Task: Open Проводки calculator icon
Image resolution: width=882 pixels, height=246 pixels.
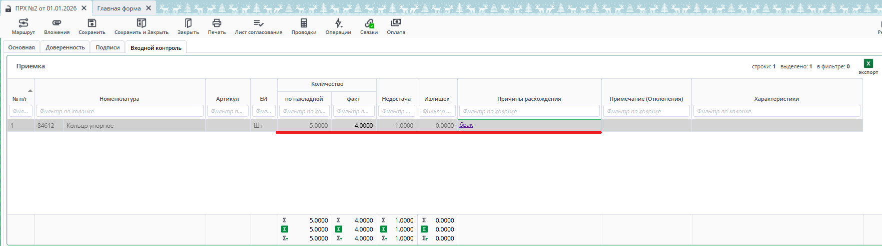Action: (x=304, y=23)
